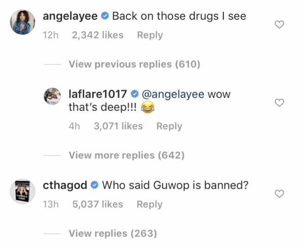
Task: Open laflare1017's profile picture
Action: 52,96
